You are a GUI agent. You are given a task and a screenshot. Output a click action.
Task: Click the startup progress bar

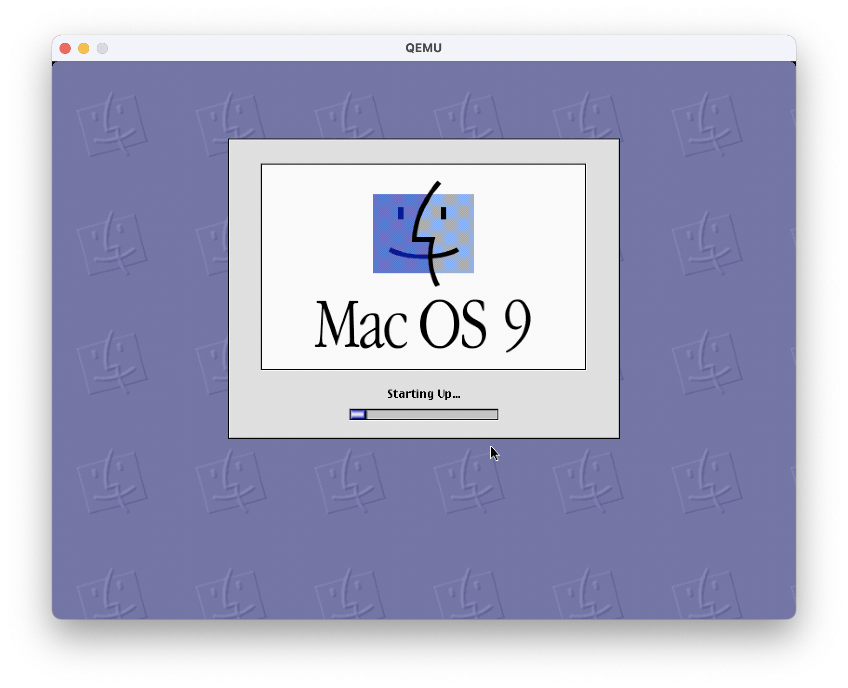click(x=424, y=414)
